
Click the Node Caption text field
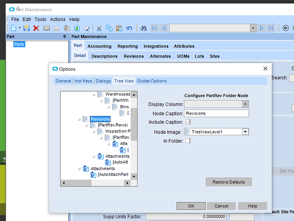pos(216,114)
